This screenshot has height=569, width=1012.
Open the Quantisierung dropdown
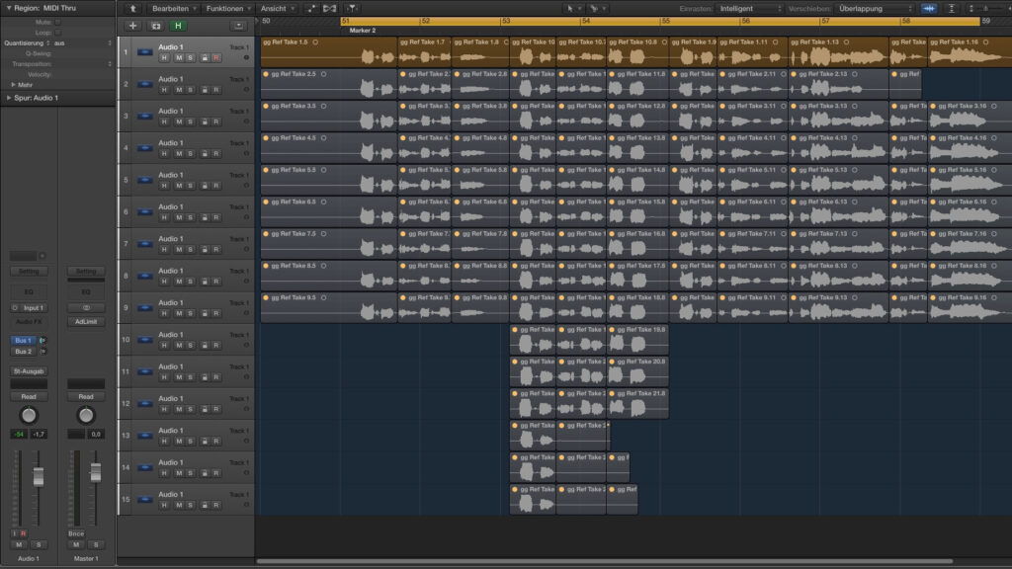pyautogui.click(x=82, y=43)
